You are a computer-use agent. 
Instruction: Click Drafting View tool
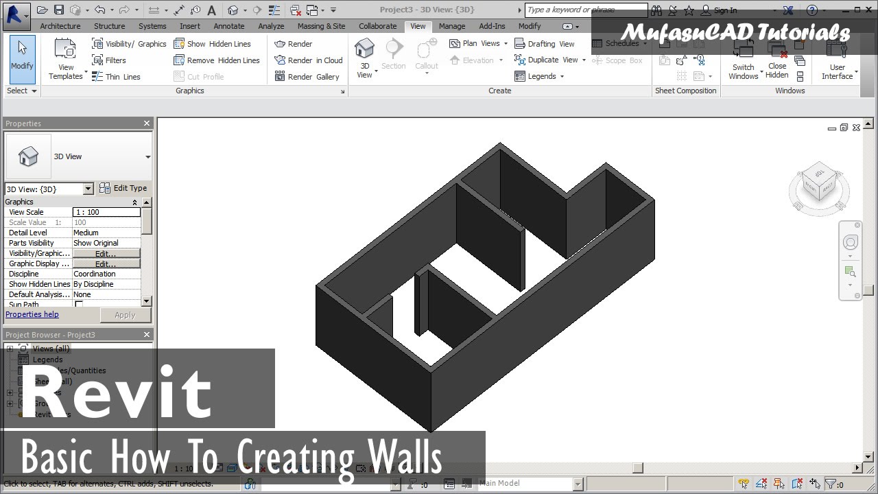click(x=544, y=44)
